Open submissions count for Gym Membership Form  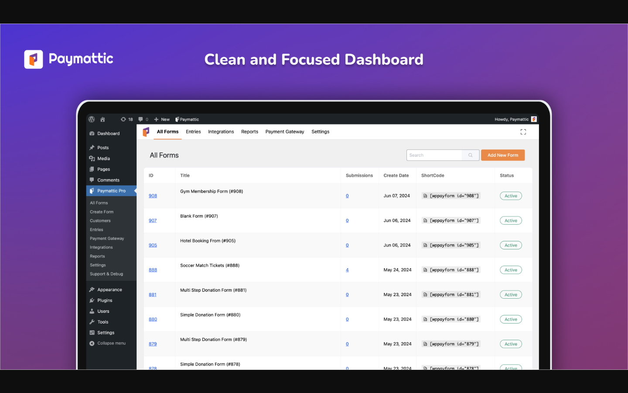pos(347,196)
